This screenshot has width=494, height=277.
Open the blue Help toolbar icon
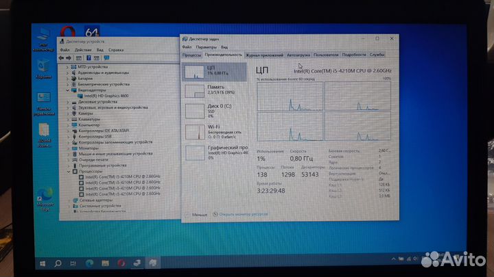89,58
